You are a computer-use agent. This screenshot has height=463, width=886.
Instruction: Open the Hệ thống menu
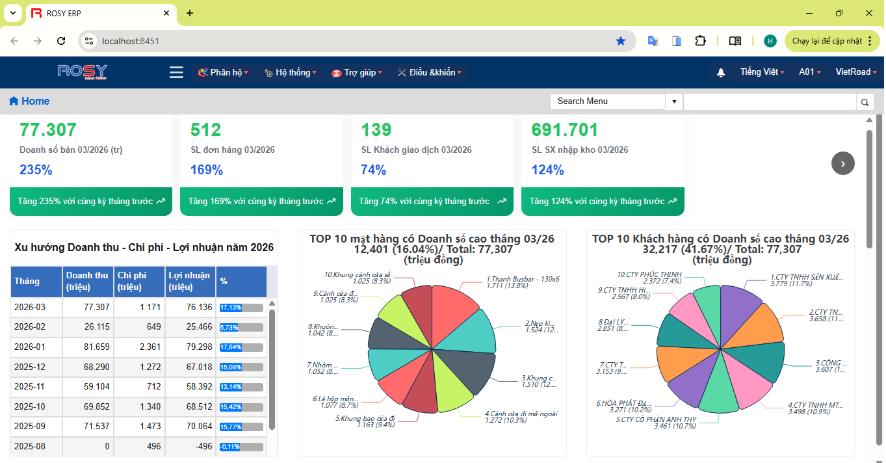click(291, 72)
